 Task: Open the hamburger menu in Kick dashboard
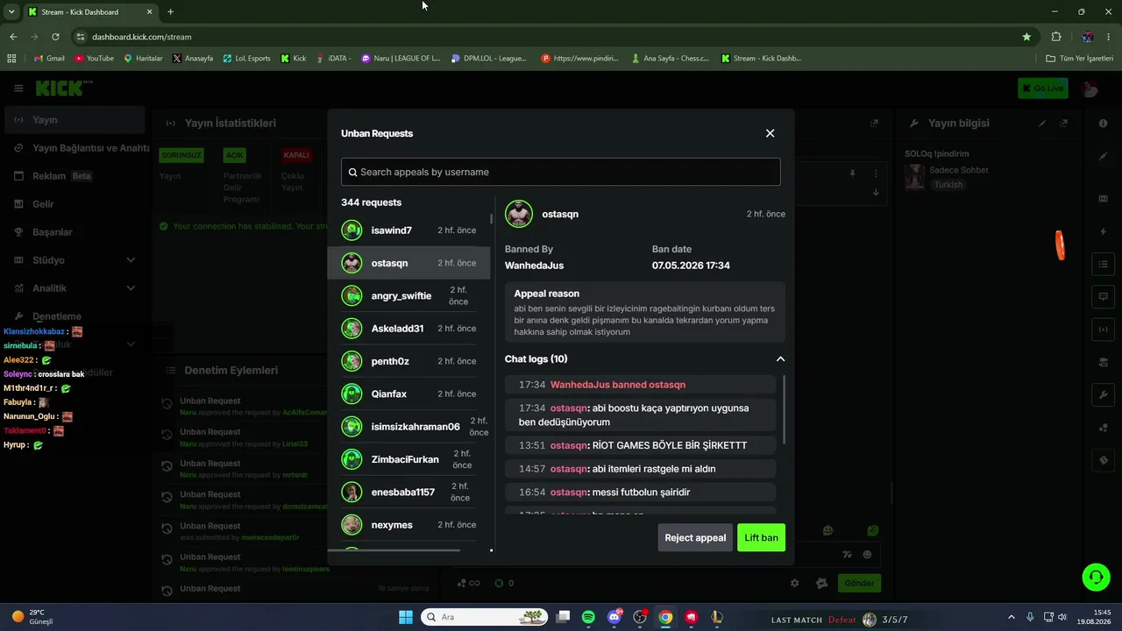[18, 89]
